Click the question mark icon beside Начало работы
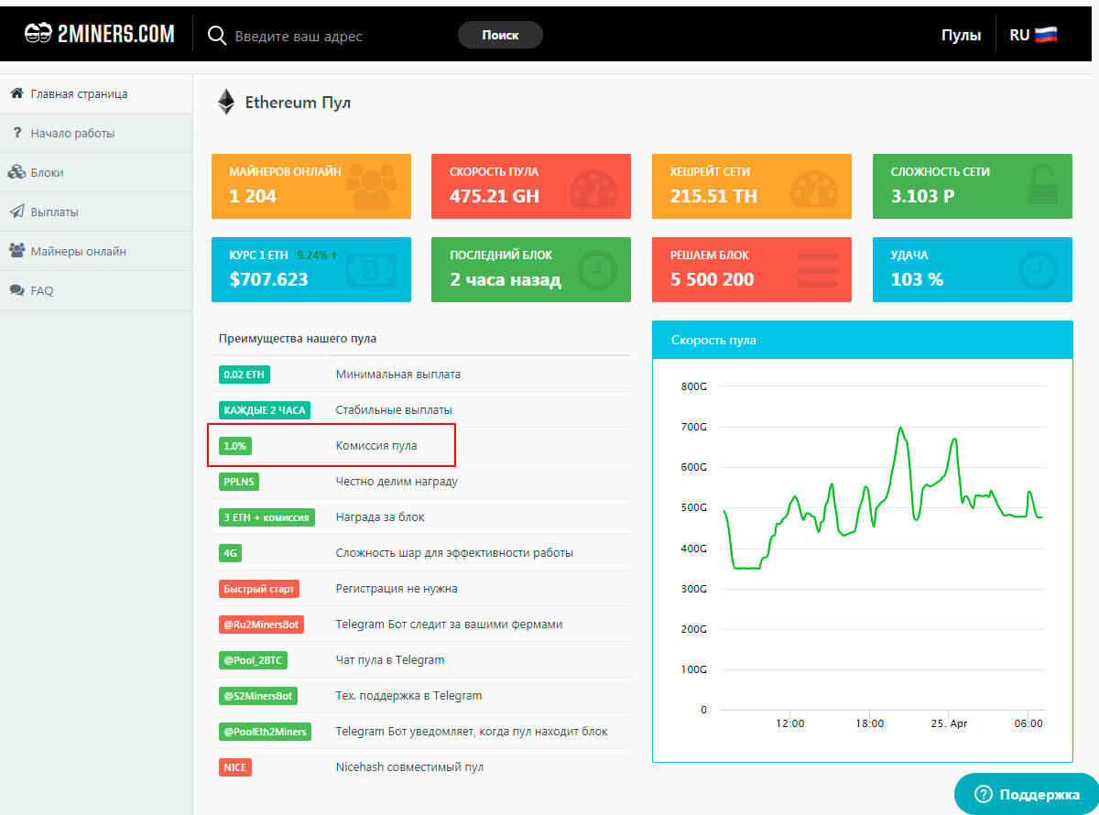 (x=16, y=133)
